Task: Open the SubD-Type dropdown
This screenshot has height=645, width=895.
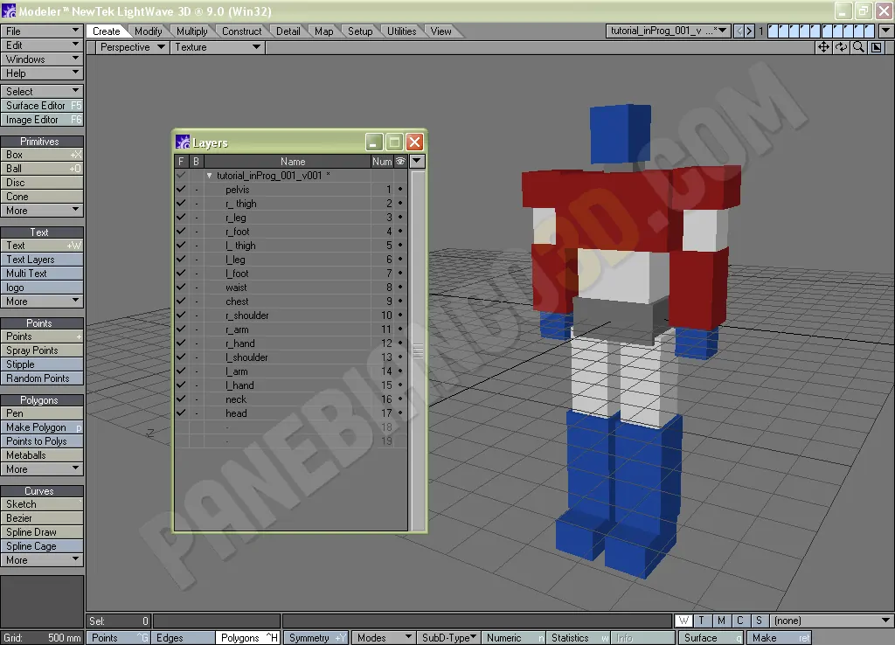Action: point(448,638)
